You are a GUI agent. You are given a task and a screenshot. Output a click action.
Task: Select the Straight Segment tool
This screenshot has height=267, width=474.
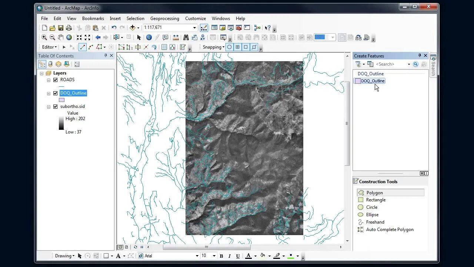tap(82, 47)
